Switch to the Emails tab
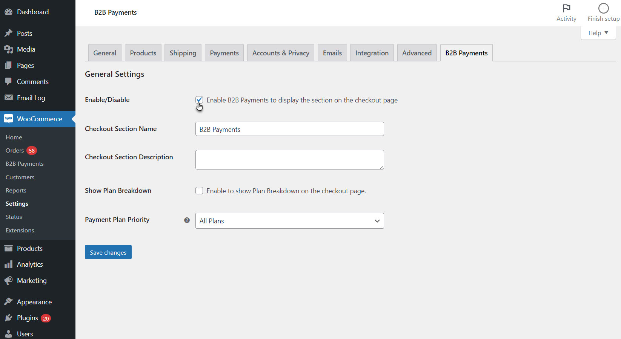The height and width of the screenshot is (339, 621). (332, 53)
